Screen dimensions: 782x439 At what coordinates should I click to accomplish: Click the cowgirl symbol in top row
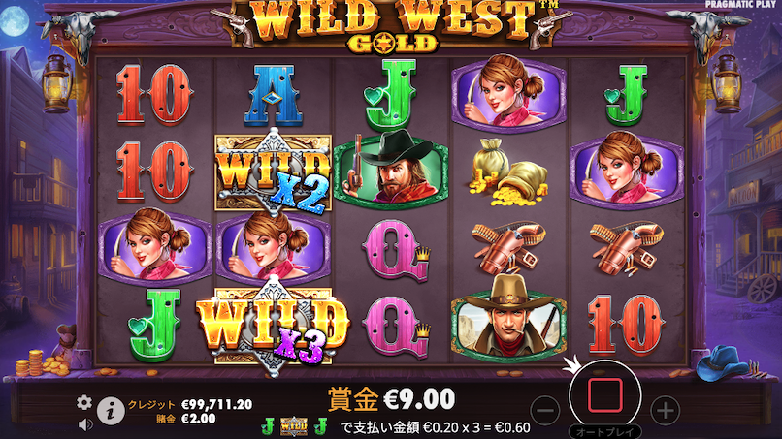pyautogui.click(x=508, y=95)
